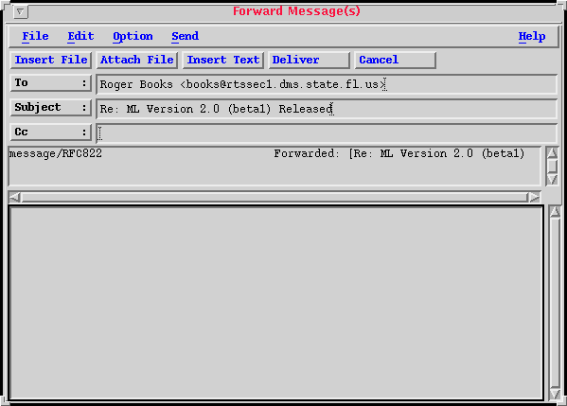Image resolution: width=567 pixels, height=406 pixels.
Task: Open the window menu button in title bar
Action: 21,12
